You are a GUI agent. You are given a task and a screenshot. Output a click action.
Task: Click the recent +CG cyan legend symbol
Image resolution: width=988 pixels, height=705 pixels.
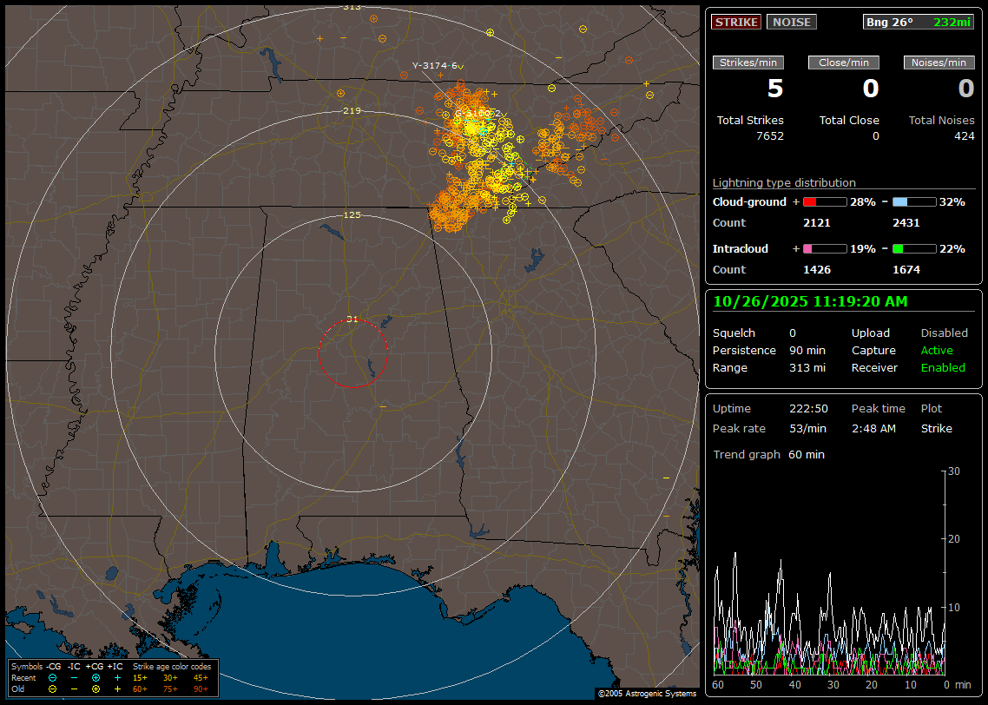point(96,677)
